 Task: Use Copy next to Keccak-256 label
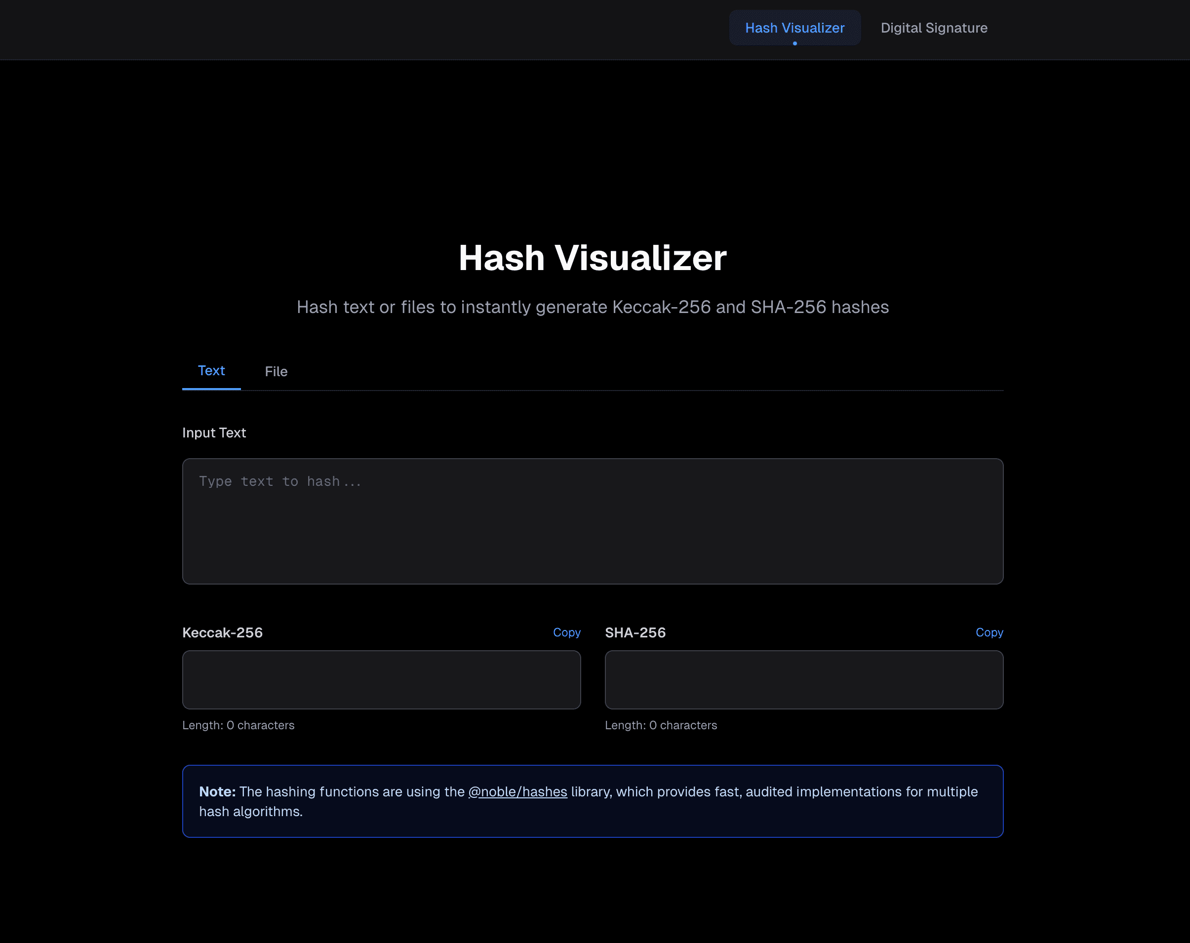tap(567, 632)
